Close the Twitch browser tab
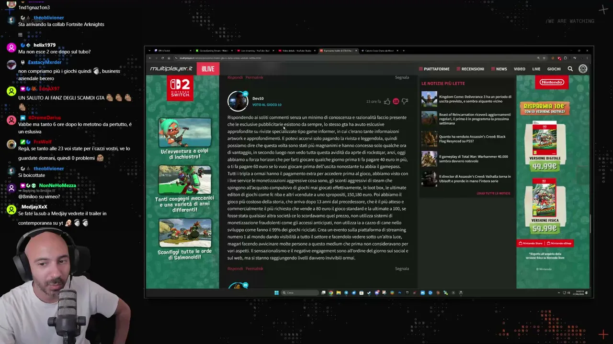 [191, 51]
